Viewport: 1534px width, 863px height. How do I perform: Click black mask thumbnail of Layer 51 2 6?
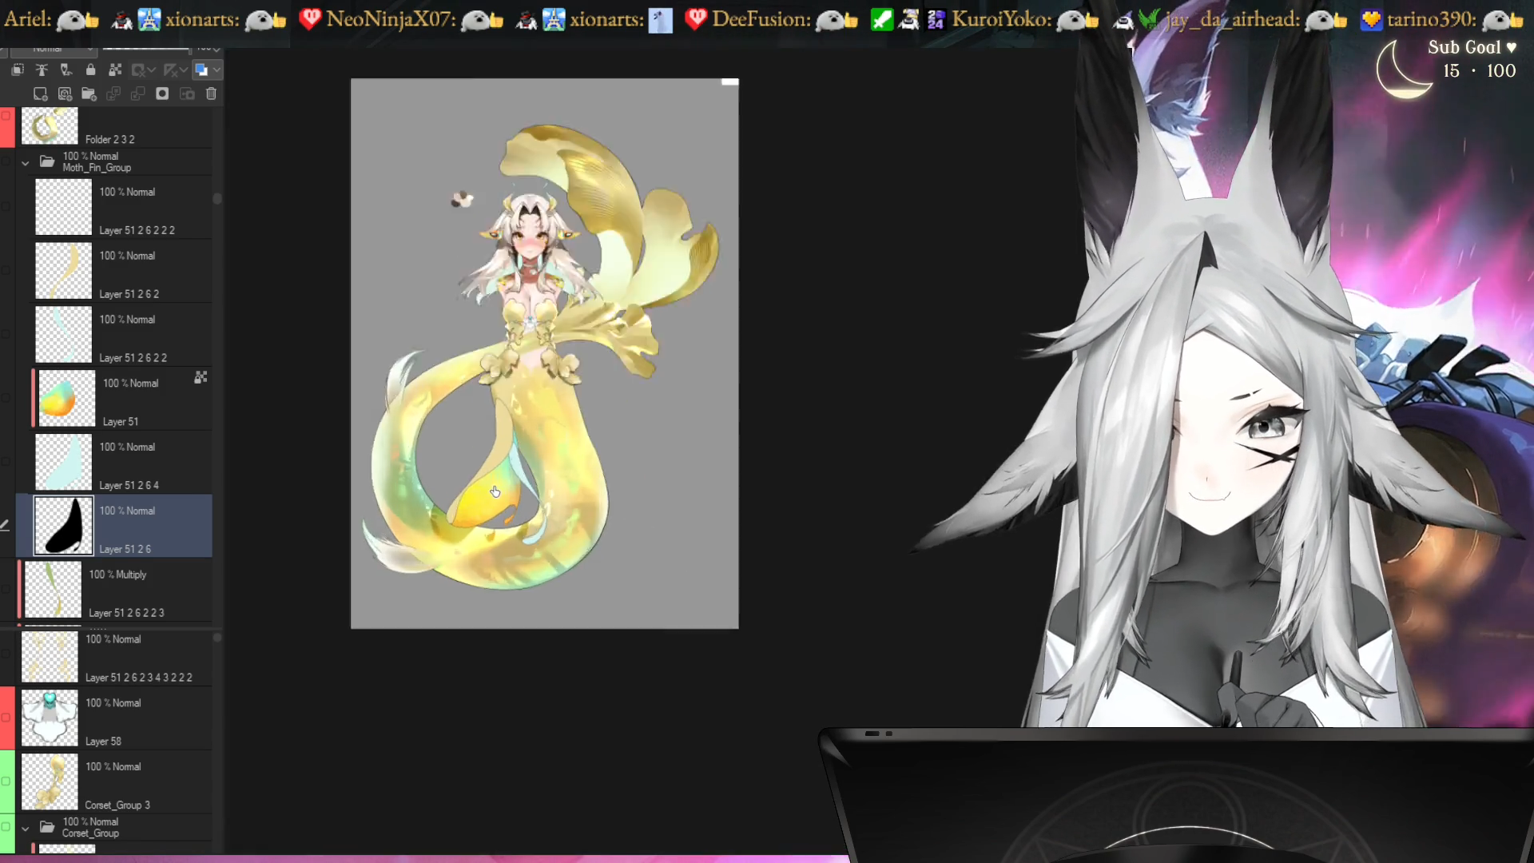coord(63,526)
